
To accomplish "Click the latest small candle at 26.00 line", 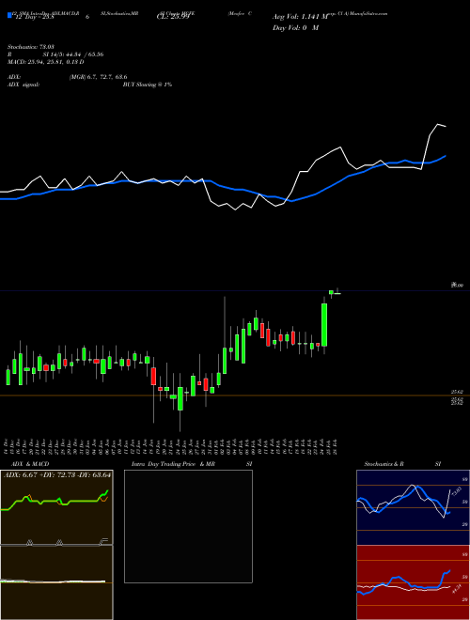I will pos(337,292).
